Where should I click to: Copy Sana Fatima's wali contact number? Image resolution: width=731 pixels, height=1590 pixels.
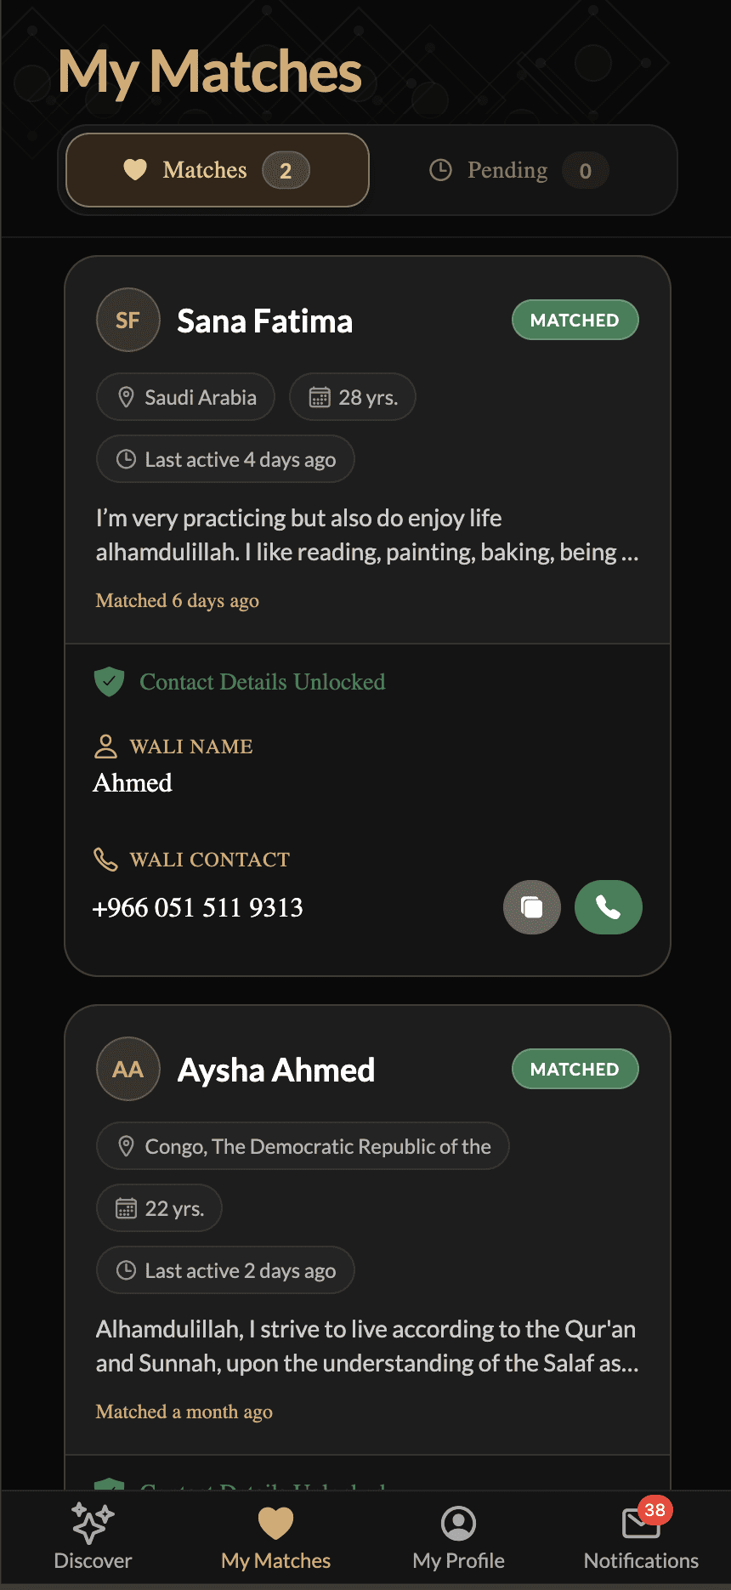[x=532, y=907]
